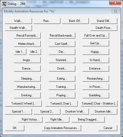Click the Tortured [ Chair ]... button
This screenshot has width=123, height=137.
click(x=61, y=104)
